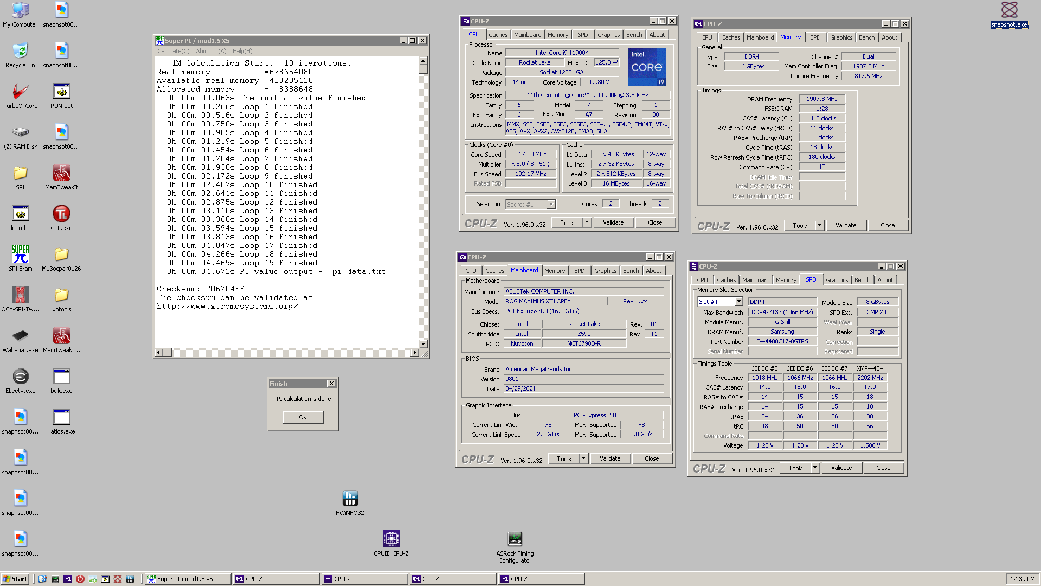Launch Wahaha!.exe desktop icon
This screenshot has height=586, width=1041.
click(20, 340)
